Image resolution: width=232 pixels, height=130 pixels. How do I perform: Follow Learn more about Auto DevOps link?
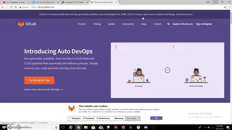coord(43,89)
